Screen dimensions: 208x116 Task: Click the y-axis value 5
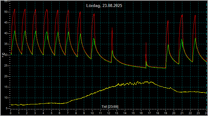[x=6, y=108]
